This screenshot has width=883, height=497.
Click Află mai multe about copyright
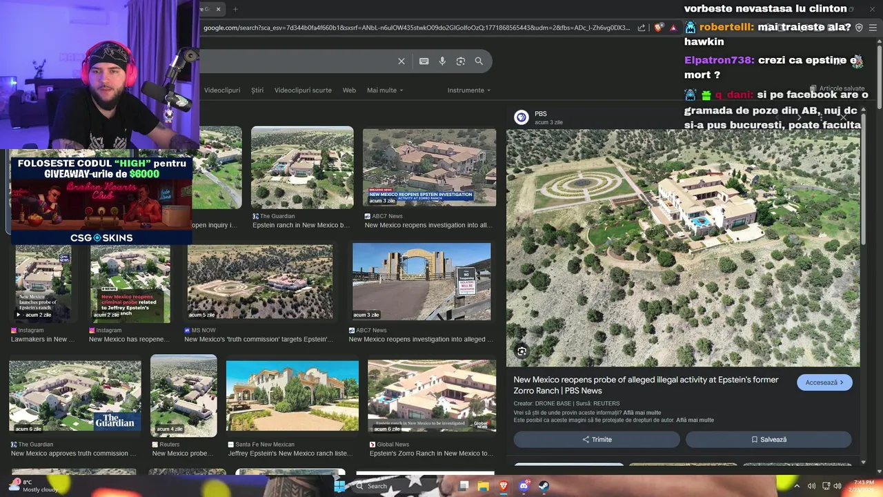coord(695,420)
